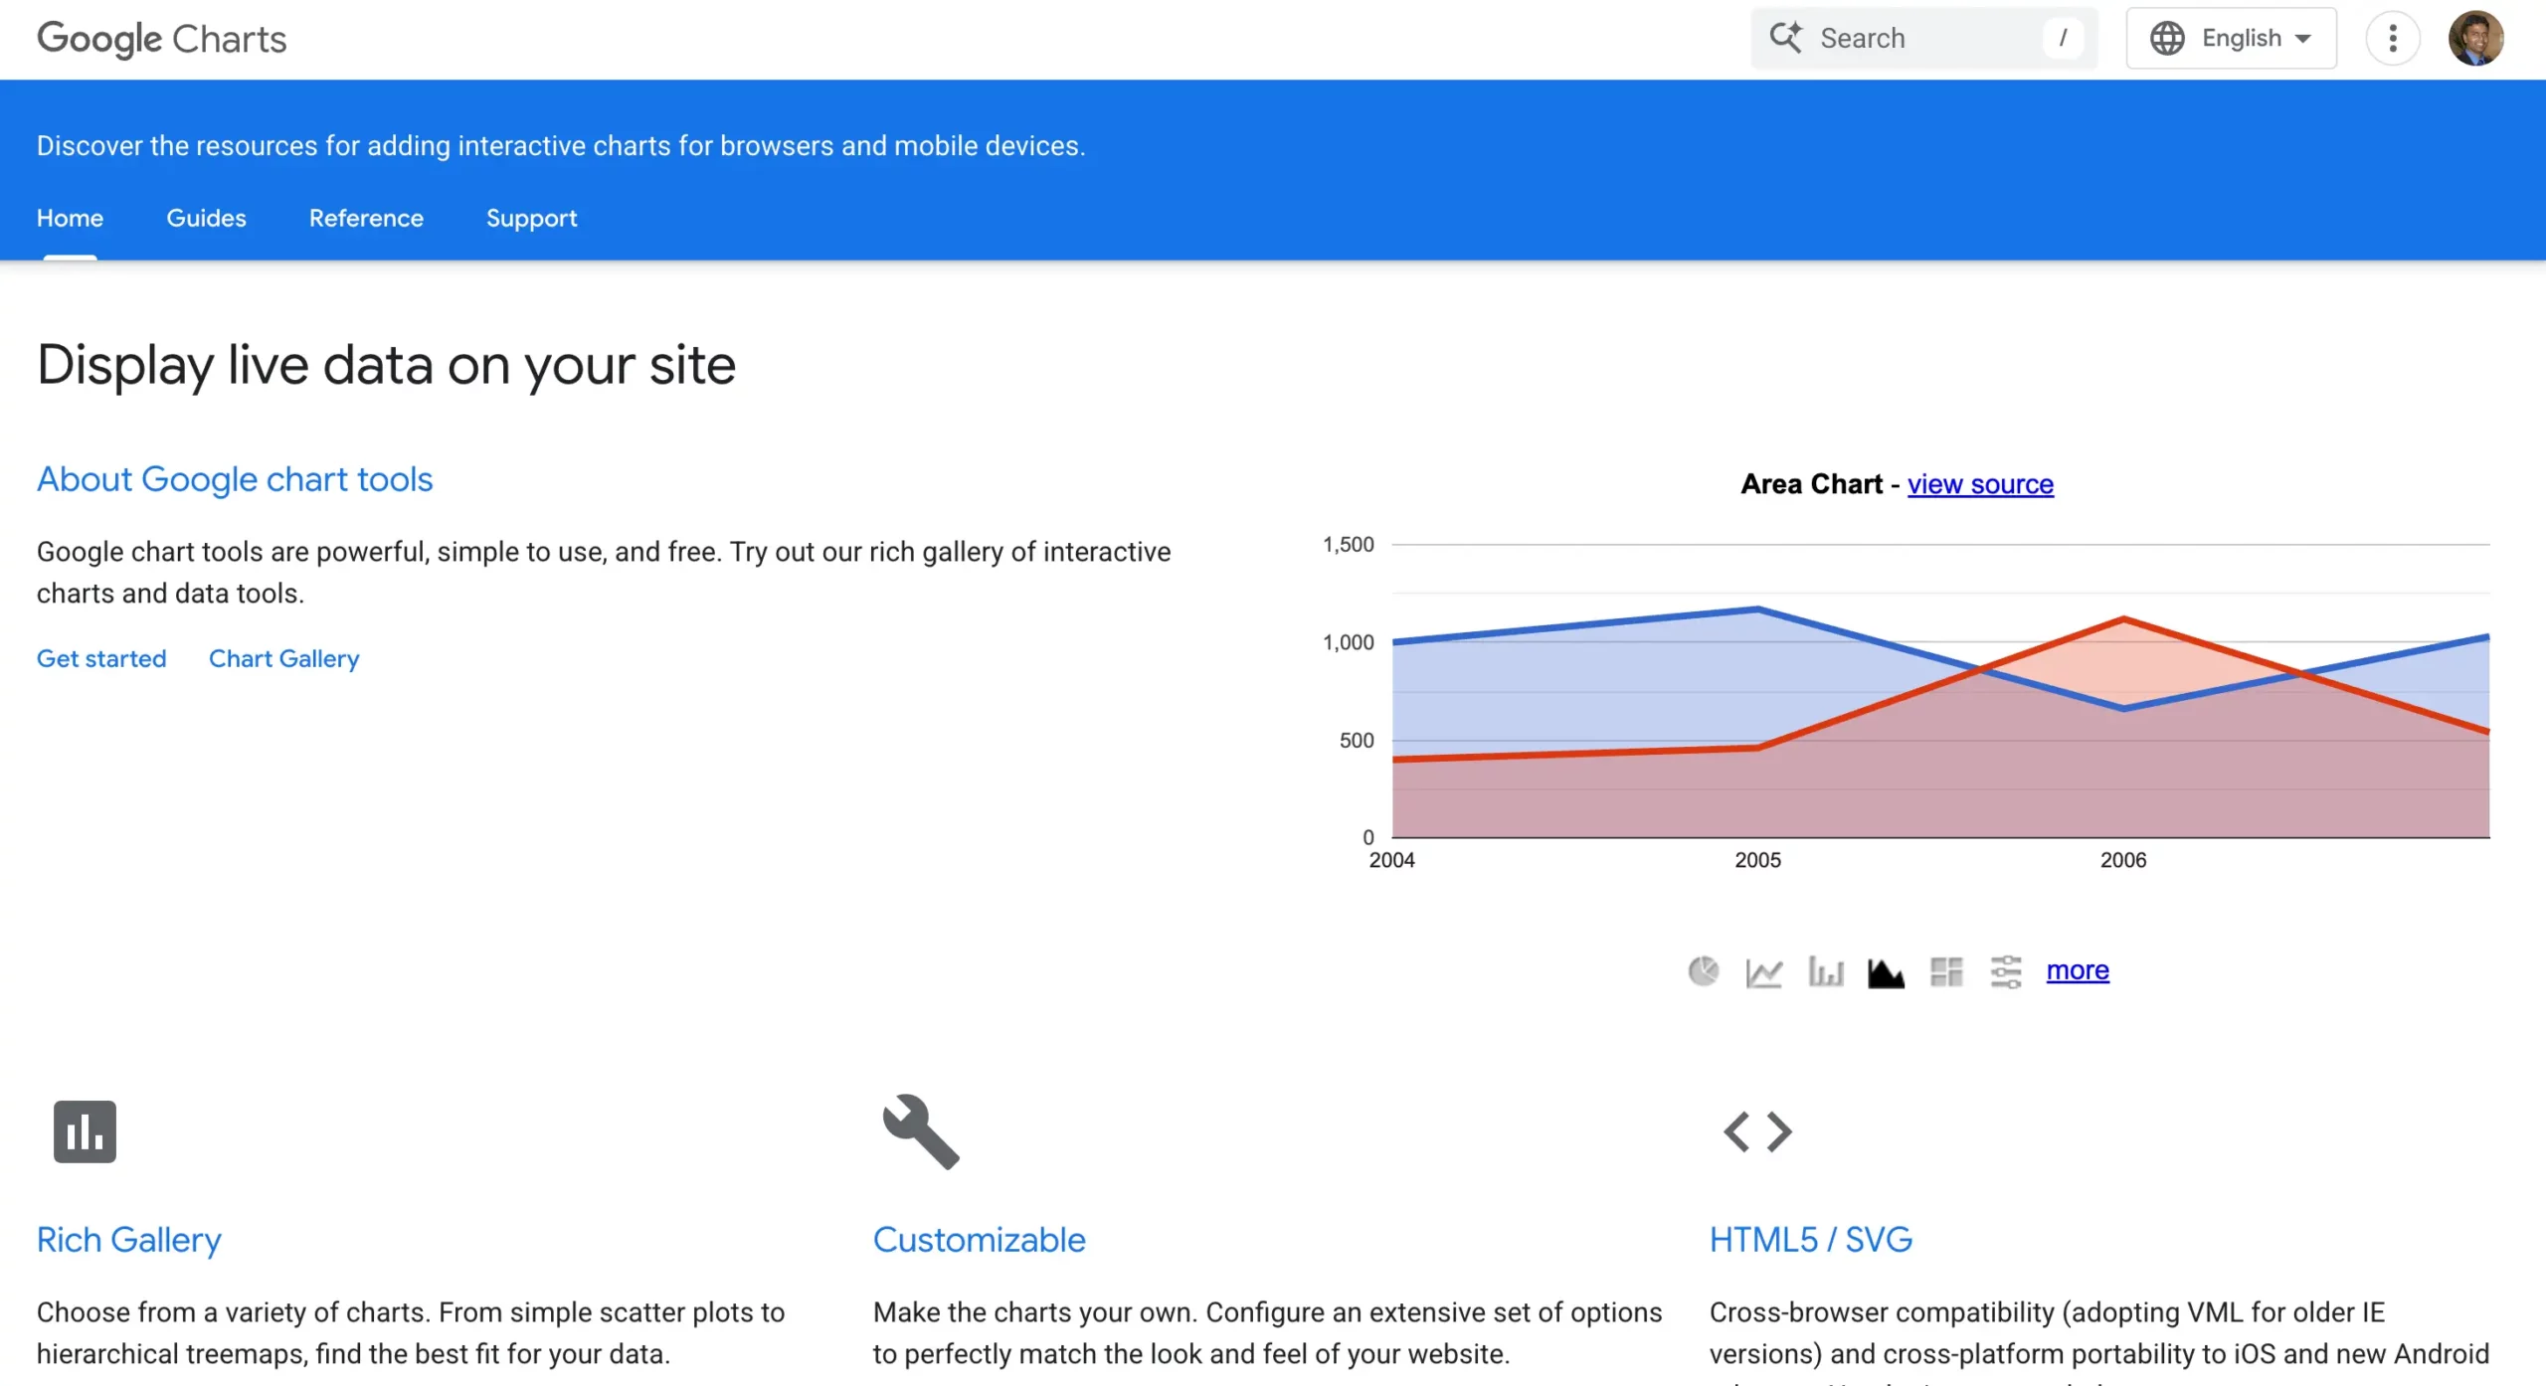2546x1386 pixels.
Task: Click the 1,000 y-axis value
Action: tap(1348, 642)
